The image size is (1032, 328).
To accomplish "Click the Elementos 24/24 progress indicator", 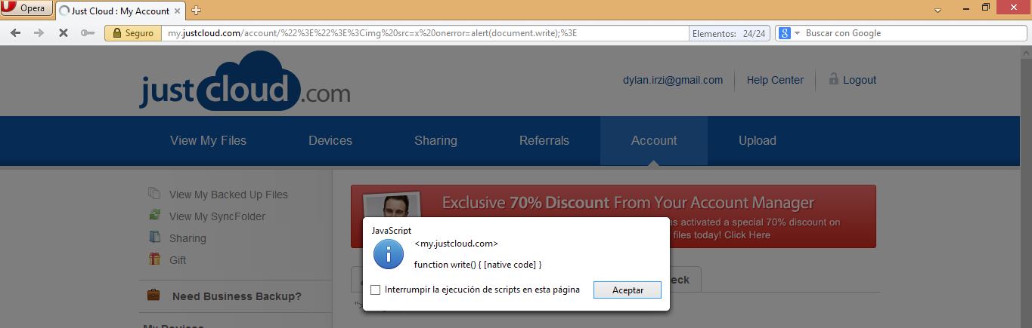I will (x=730, y=33).
